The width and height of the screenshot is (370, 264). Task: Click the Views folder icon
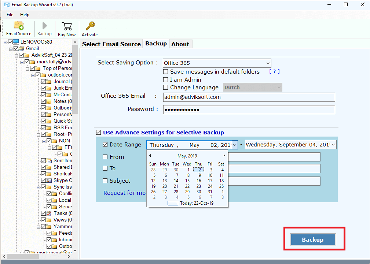[x=49, y=220]
